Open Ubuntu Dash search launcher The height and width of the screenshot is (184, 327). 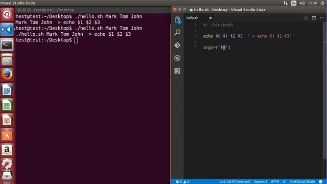pyautogui.click(x=7, y=14)
